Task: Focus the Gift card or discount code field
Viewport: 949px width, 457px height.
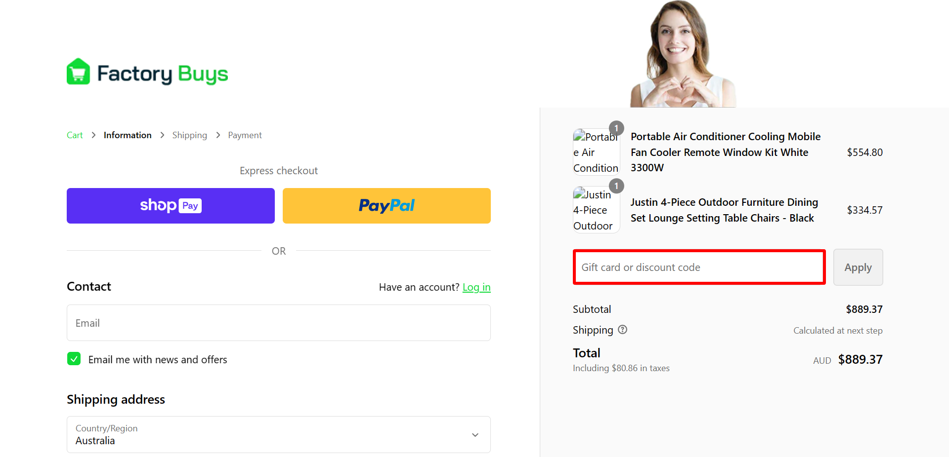Action: (699, 267)
